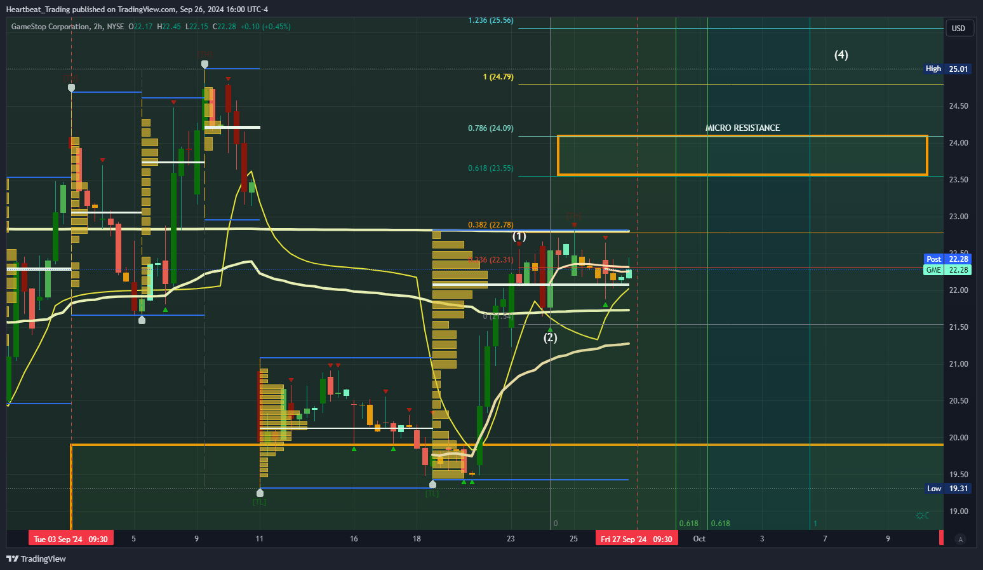The height and width of the screenshot is (570, 983).
Task: Click the 21.50 price axis value
Action: coord(958,327)
